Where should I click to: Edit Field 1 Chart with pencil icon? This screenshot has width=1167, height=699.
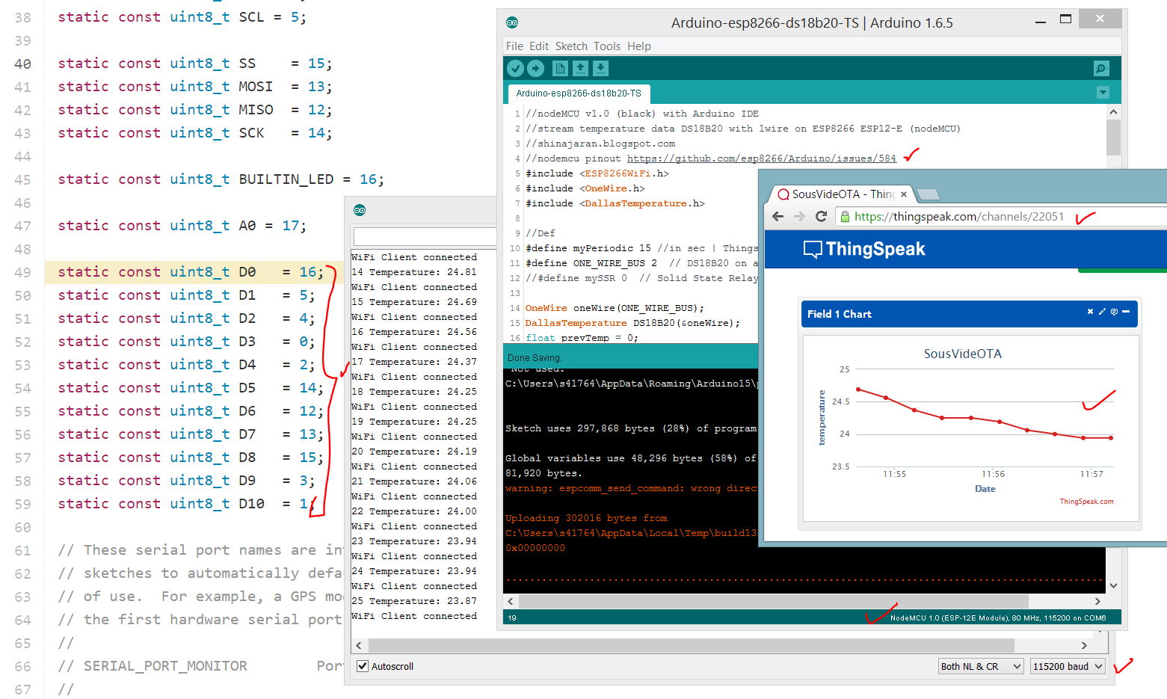[x=1102, y=312]
